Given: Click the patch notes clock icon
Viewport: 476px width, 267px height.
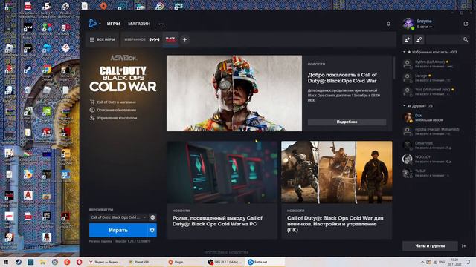Looking at the screenshot, I should [x=92, y=110].
